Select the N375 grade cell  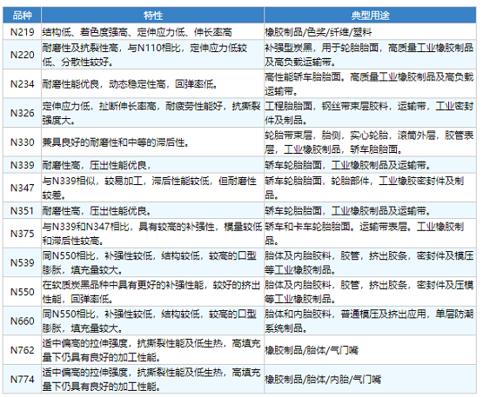22,234
